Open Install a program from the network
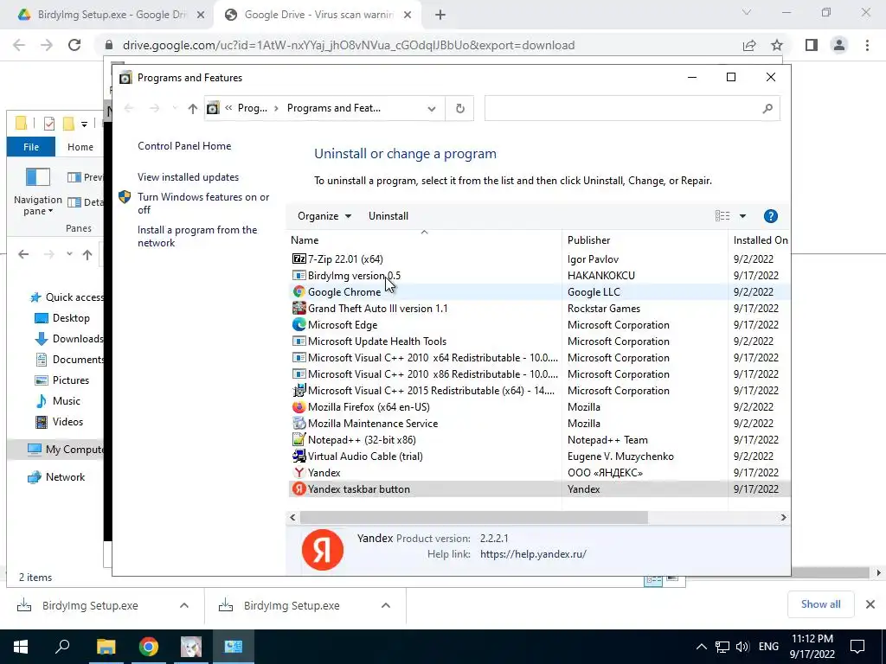The image size is (886, 664). (197, 237)
